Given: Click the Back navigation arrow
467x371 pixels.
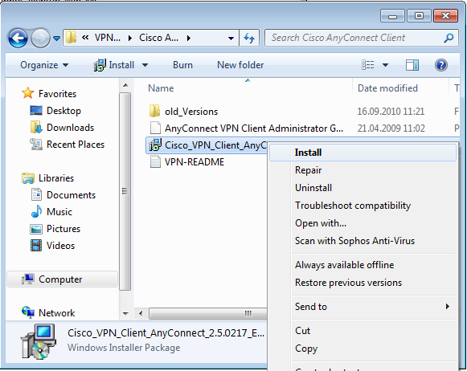Looking at the screenshot, I should click(x=18, y=38).
